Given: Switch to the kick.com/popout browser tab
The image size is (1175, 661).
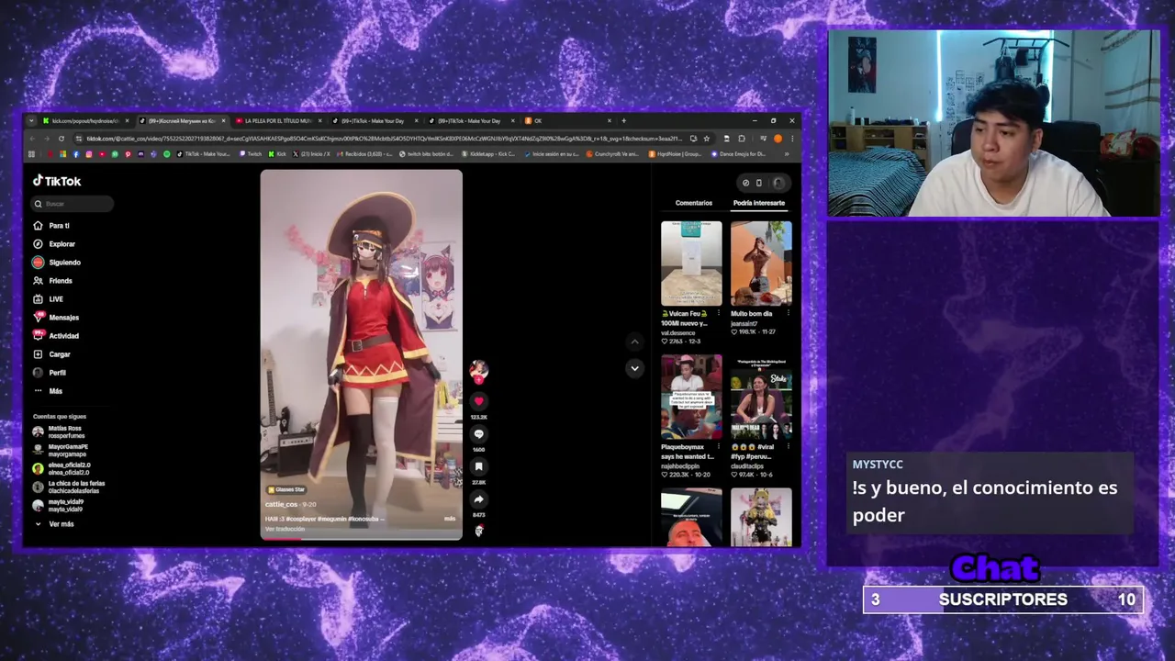Looking at the screenshot, I should click(84, 120).
